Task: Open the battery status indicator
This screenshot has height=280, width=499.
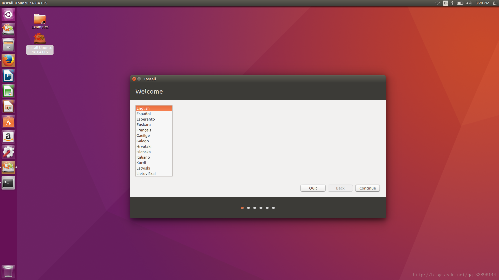Action: (x=460, y=3)
